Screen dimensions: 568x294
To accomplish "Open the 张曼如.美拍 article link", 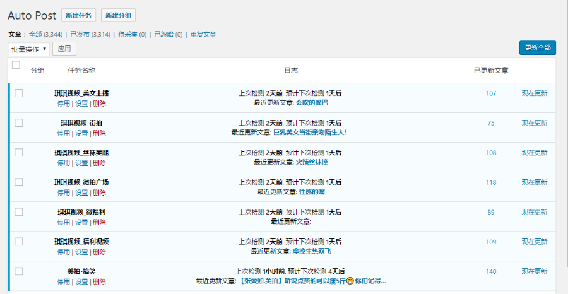I will tap(312, 281).
